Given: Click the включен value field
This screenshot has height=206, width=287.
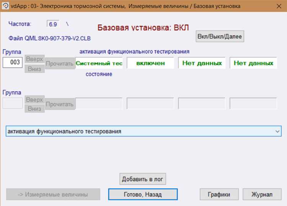Looking at the screenshot, I should point(150,63).
